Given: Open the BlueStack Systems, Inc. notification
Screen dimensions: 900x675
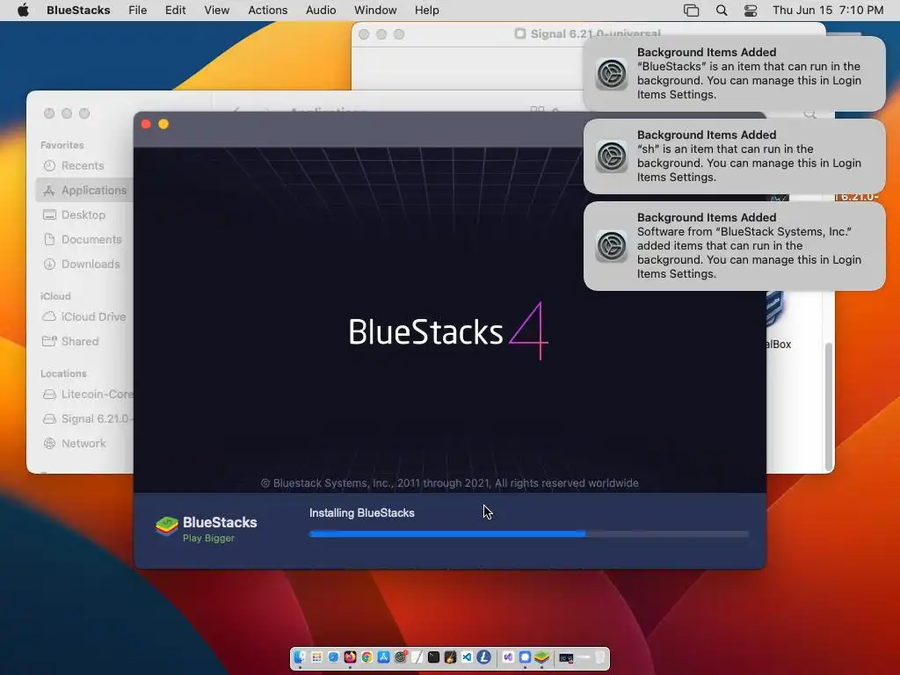Looking at the screenshot, I should click(x=734, y=246).
